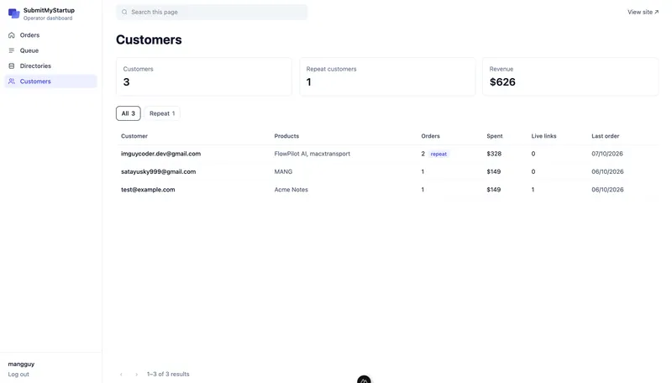The height and width of the screenshot is (383, 672).
Task: Click the Customers people icon
Action: (x=12, y=81)
